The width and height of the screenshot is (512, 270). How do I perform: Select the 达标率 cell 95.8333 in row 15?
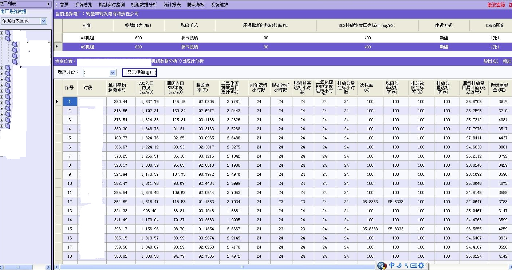pos(370,229)
